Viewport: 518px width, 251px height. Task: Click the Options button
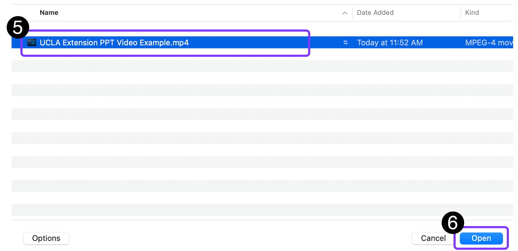tap(46, 238)
